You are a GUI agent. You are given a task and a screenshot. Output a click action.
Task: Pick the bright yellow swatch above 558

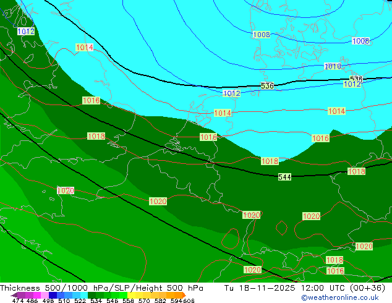(x=131, y=295)
